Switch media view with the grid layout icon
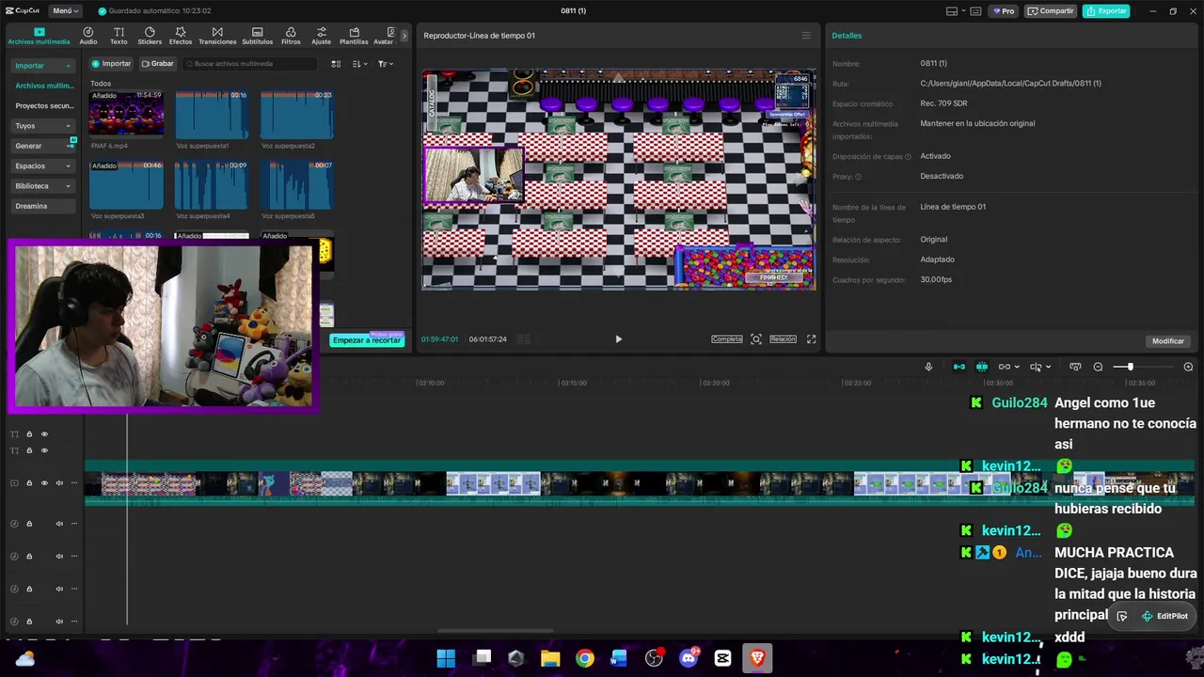This screenshot has height=677, width=1204. point(336,64)
